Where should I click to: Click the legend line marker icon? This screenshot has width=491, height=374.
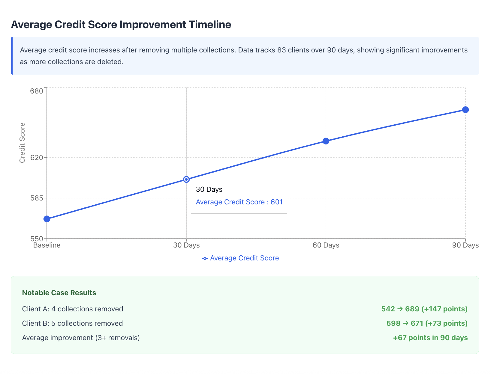(205, 258)
